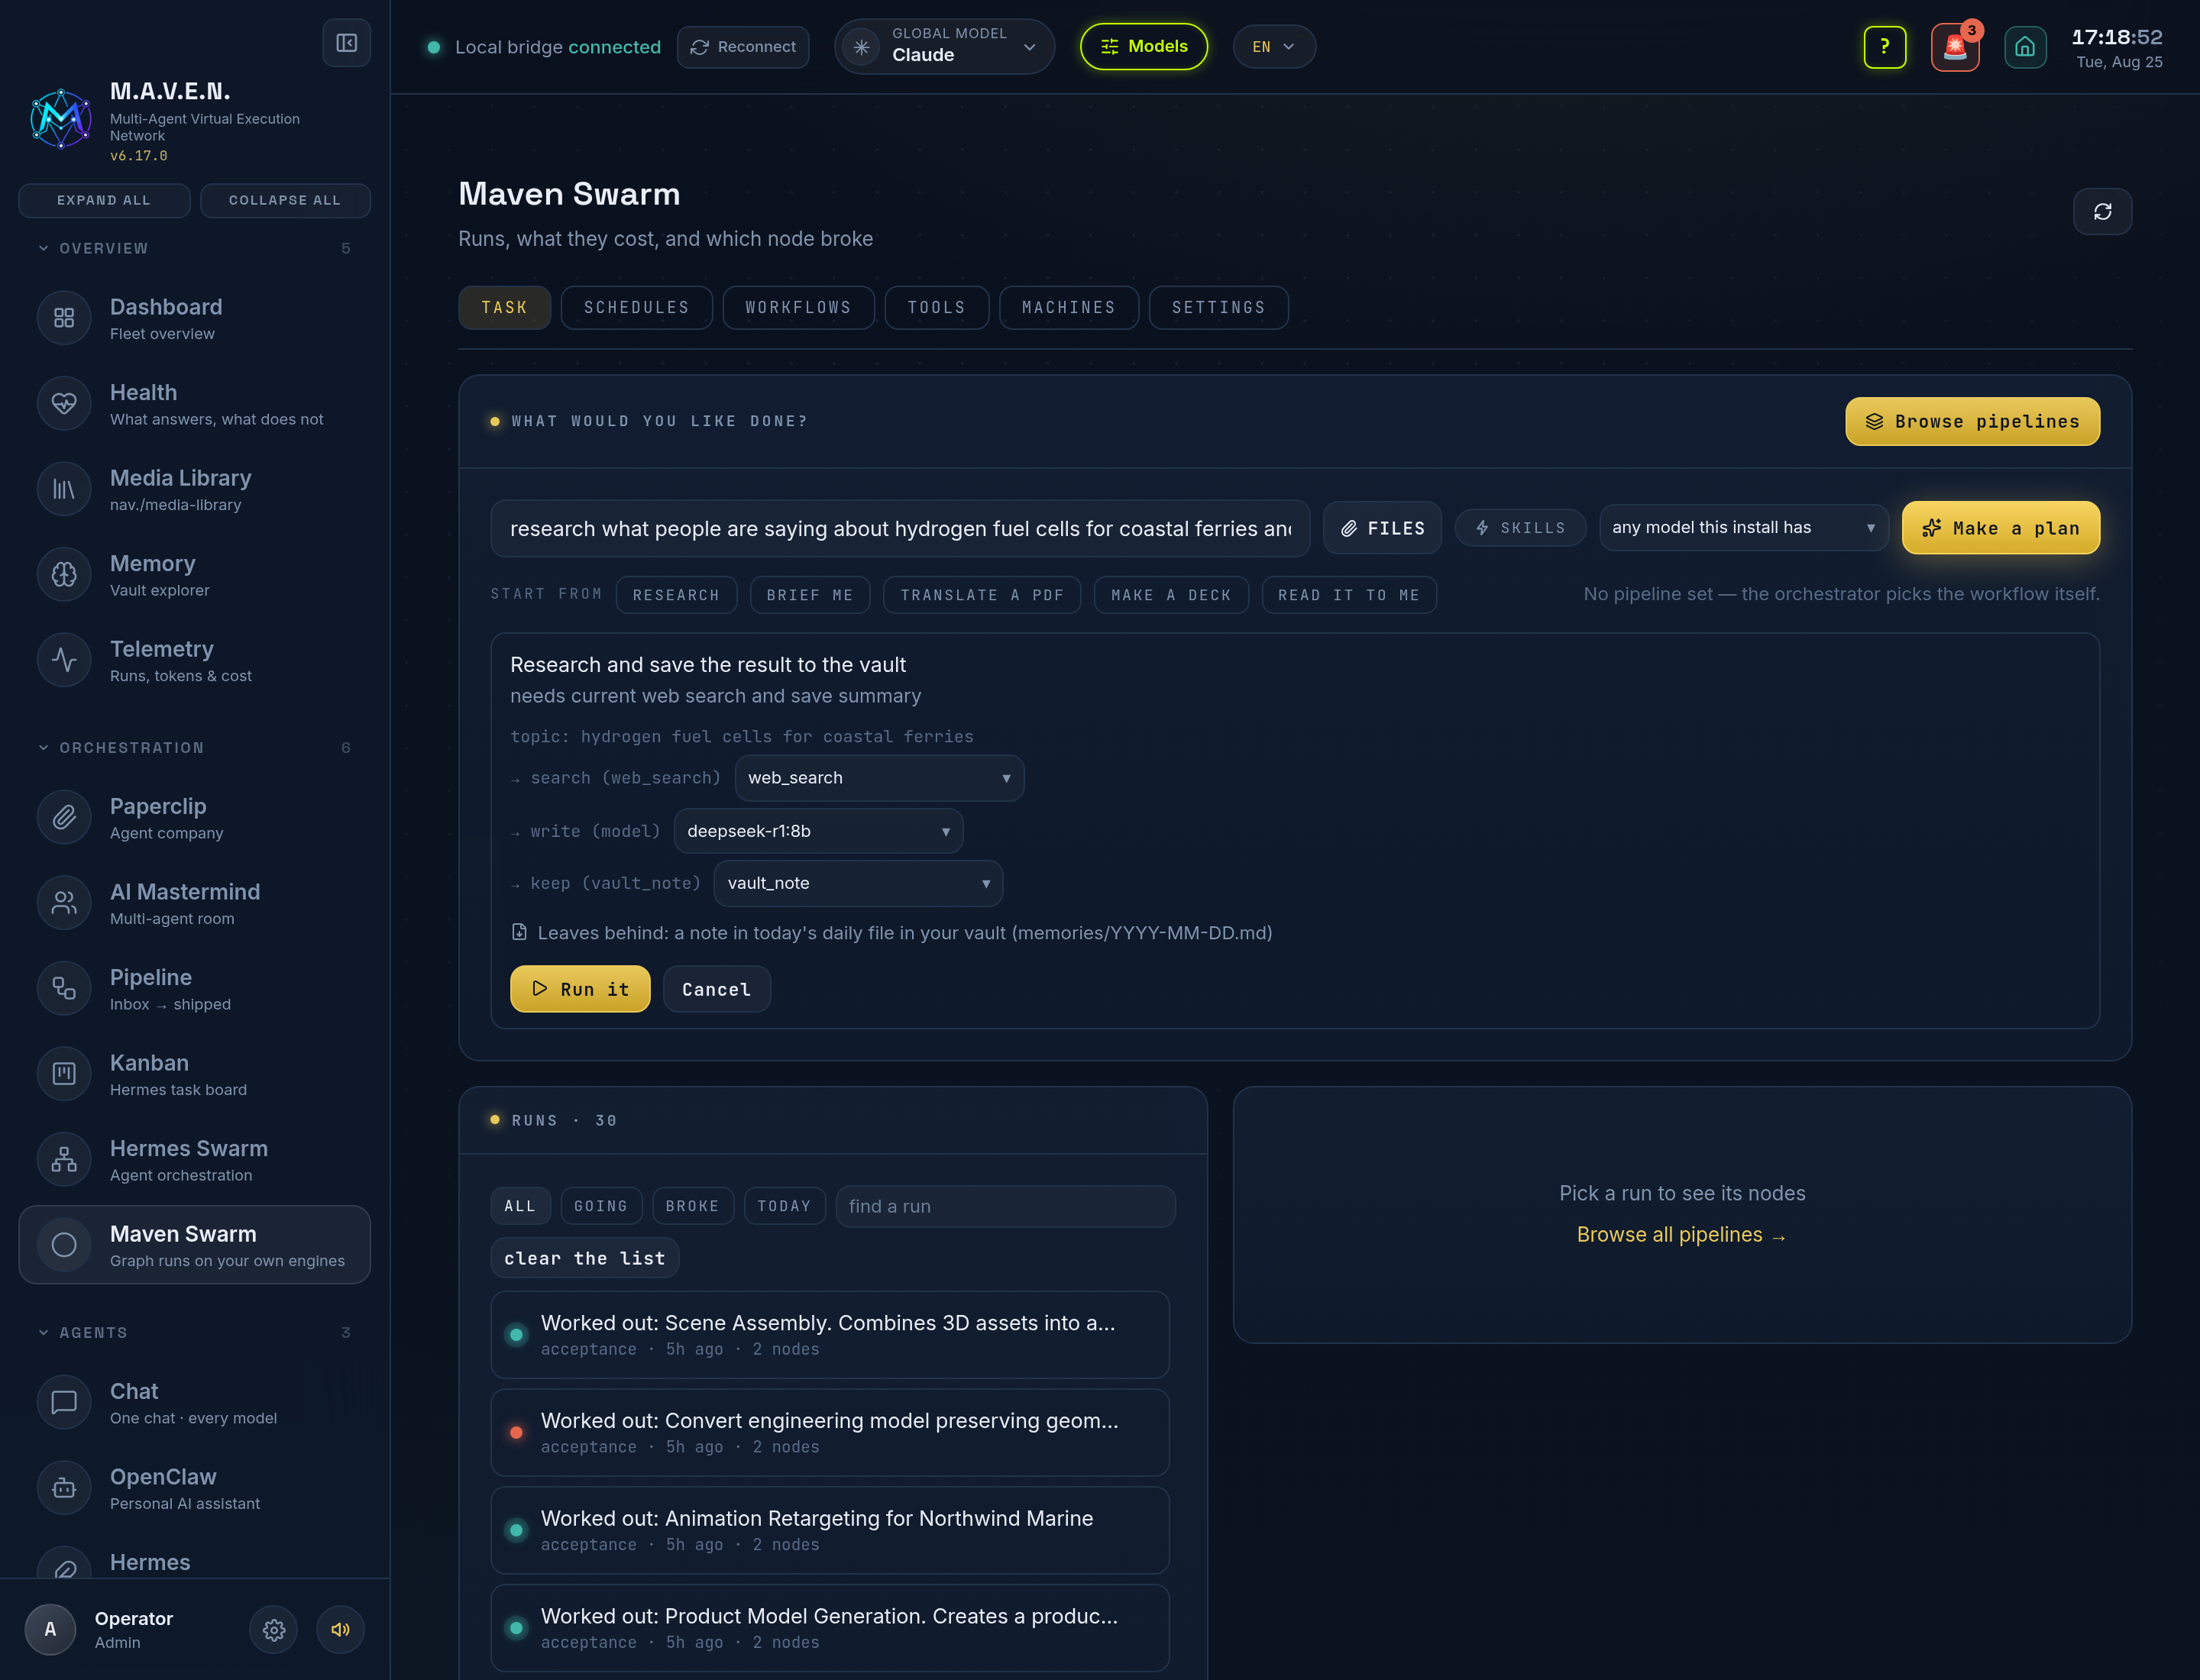This screenshot has width=2200, height=1680.
Task: Switch to the WORKFLOWS tab
Action: tap(797, 308)
